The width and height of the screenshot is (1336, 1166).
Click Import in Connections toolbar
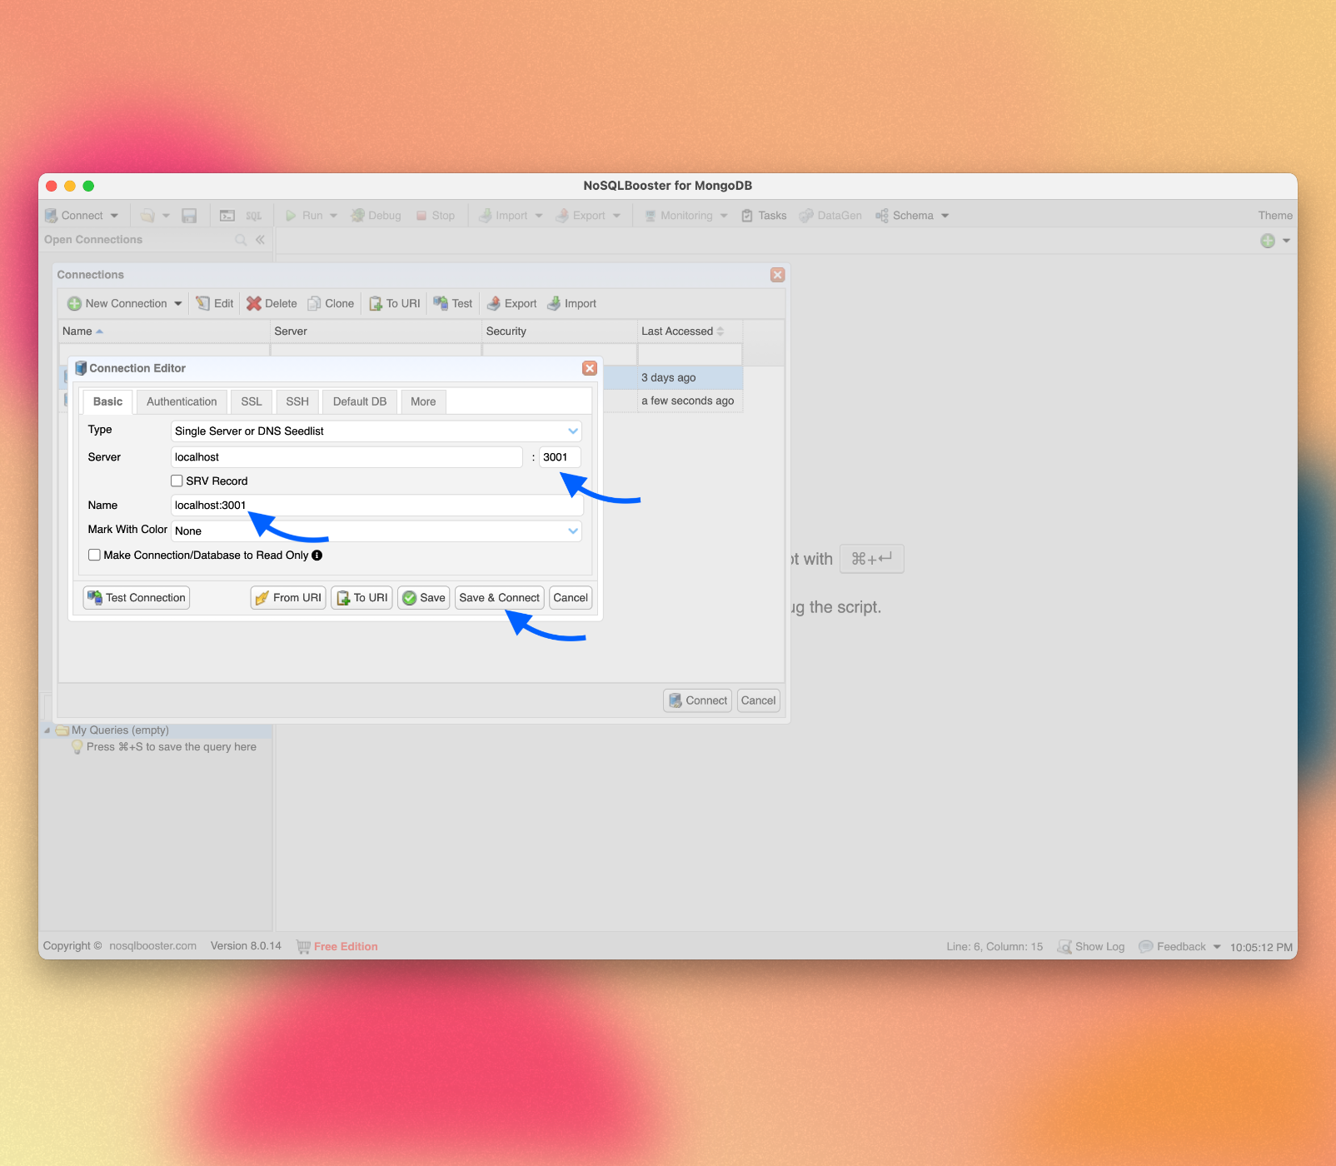(x=571, y=304)
